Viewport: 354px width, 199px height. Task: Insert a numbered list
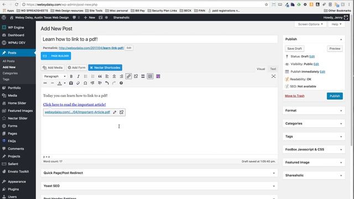coord(92,76)
